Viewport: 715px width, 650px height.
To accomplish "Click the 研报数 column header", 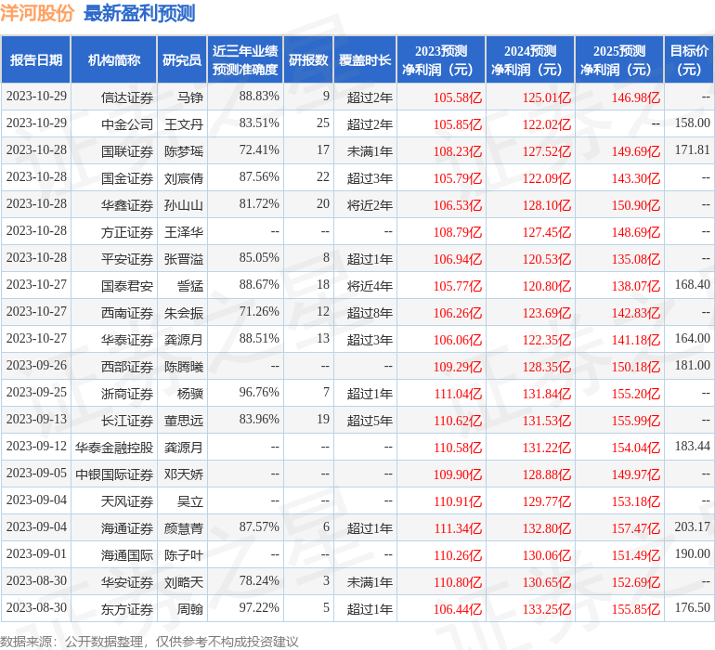I will 308,59.
